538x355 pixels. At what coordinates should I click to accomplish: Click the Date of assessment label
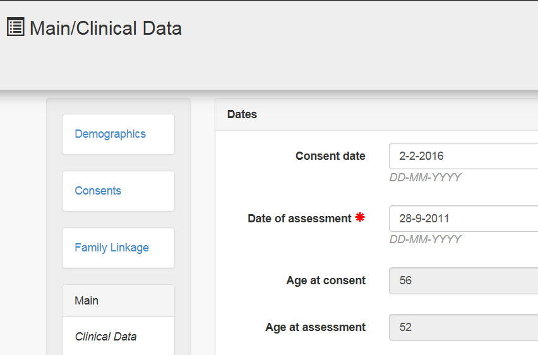[x=299, y=219]
